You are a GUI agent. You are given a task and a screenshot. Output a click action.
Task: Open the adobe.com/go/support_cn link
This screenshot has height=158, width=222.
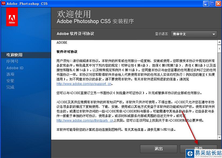pyautogui.click(x=84, y=84)
